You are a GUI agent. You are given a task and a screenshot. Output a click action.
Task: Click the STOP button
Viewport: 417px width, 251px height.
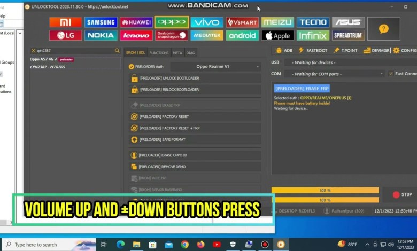click(x=402, y=195)
